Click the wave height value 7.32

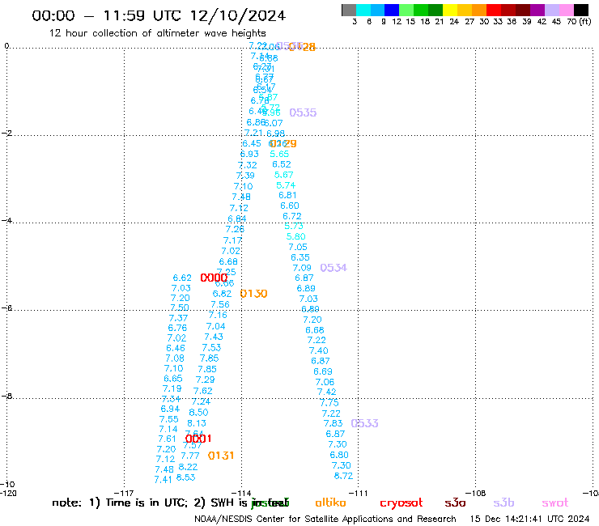tap(248, 165)
